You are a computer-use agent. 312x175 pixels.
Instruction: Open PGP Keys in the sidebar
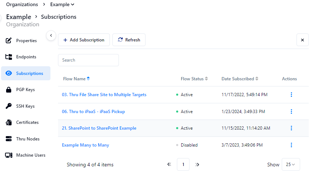point(25,90)
